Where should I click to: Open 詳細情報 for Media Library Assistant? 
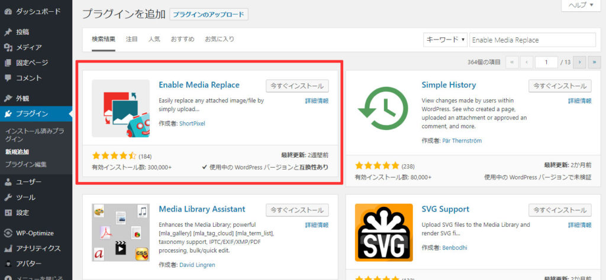pyautogui.click(x=317, y=225)
